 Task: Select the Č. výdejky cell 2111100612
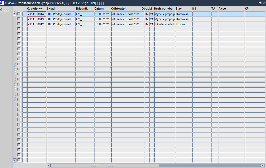(x=37, y=24)
